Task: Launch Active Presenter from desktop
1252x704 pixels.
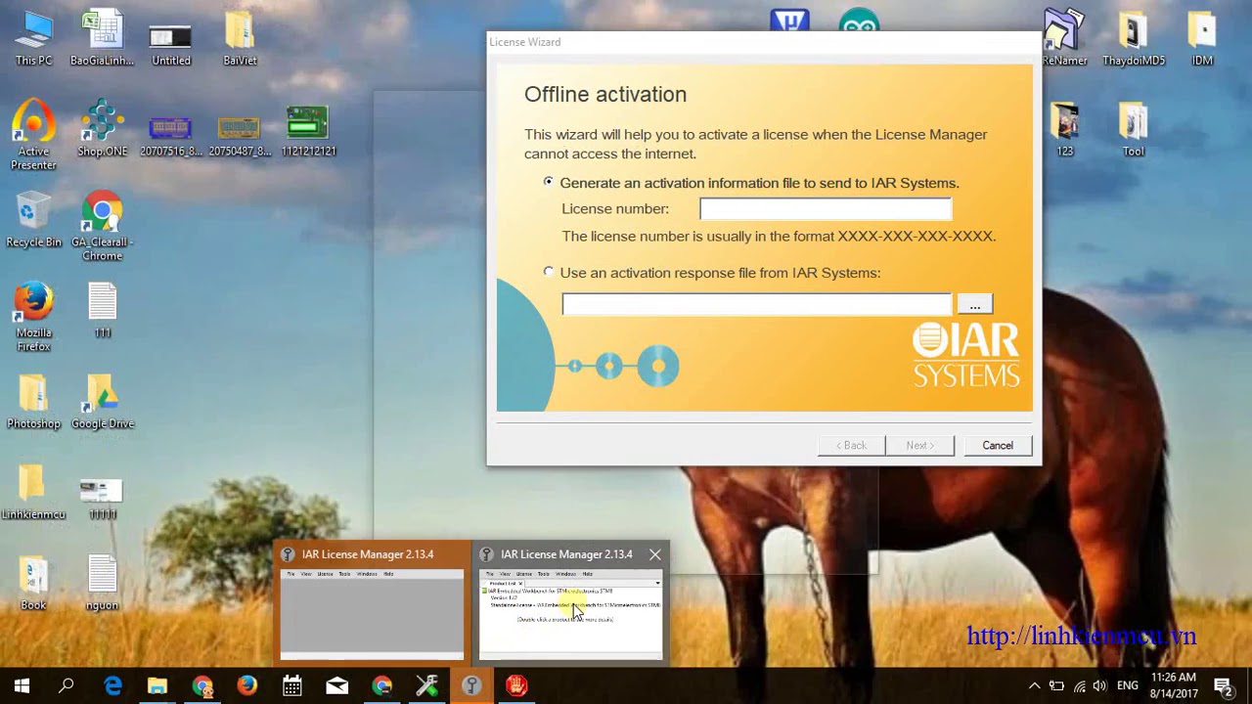Action: coord(33,135)
